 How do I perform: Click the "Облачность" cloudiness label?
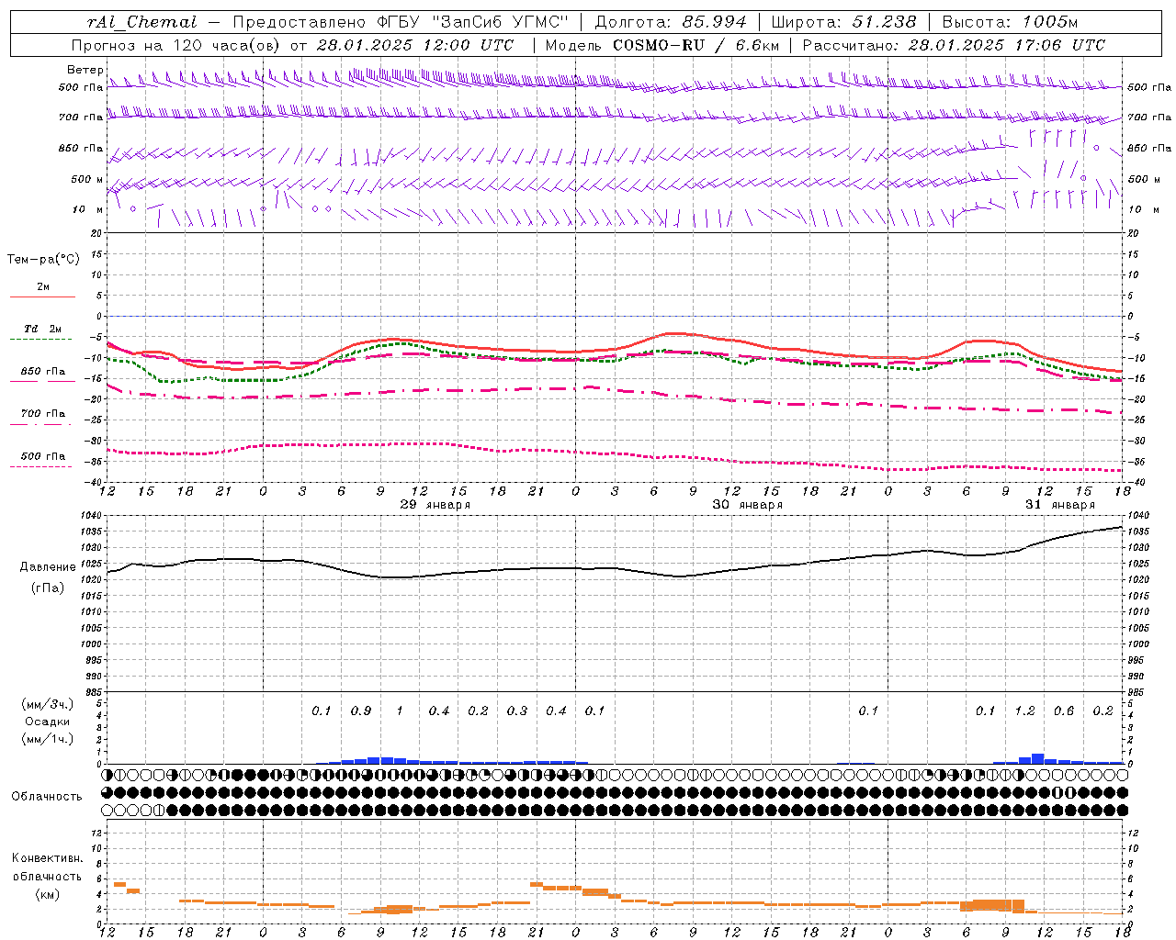(47, 797)
